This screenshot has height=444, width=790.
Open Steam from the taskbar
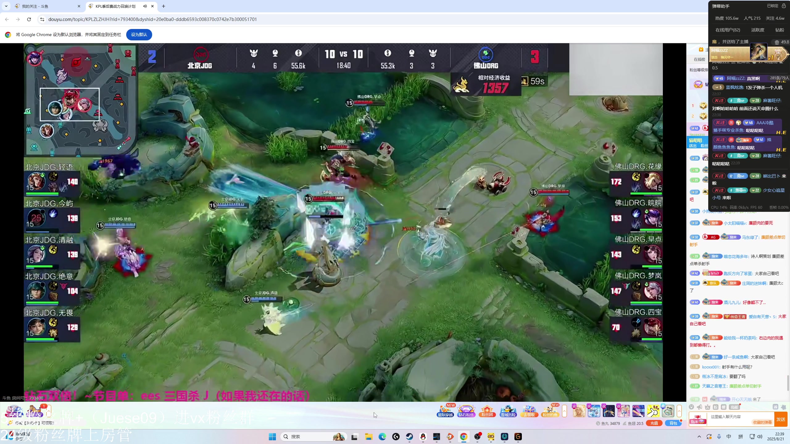410,437
